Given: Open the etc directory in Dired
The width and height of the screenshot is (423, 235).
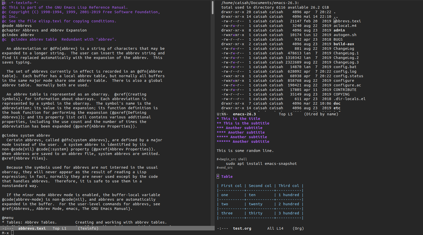Looking at the screenshot, I should (337, 108).
